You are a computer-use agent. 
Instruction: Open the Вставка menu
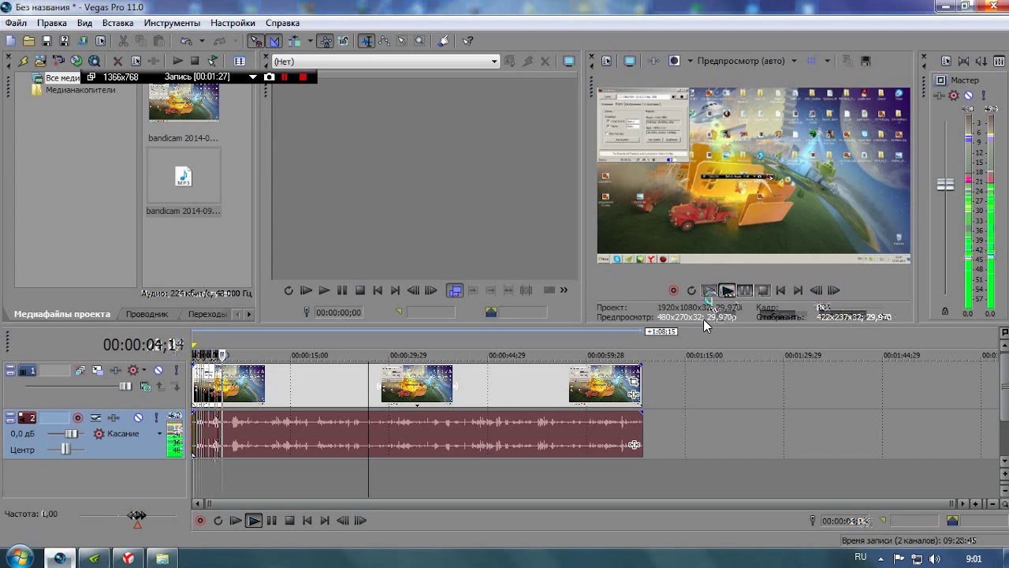pyautogui.click(x=118, y=23)
